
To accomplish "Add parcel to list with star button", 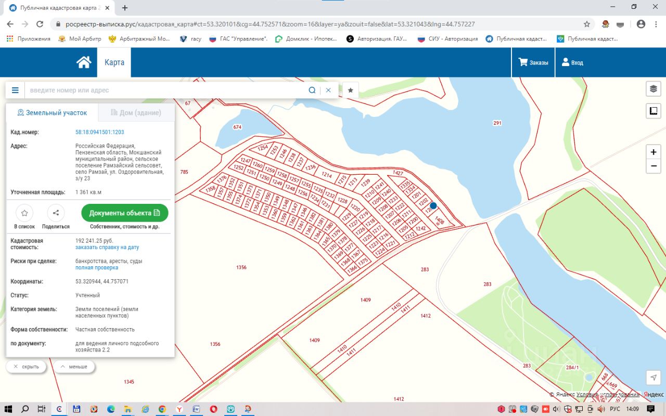I will 24,213.
